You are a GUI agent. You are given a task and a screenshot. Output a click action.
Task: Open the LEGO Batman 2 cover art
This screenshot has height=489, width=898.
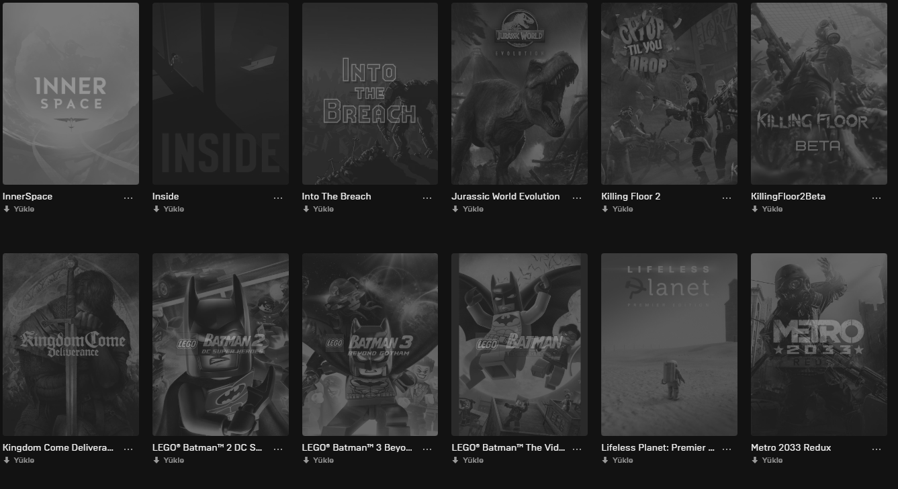click(220, 345)
